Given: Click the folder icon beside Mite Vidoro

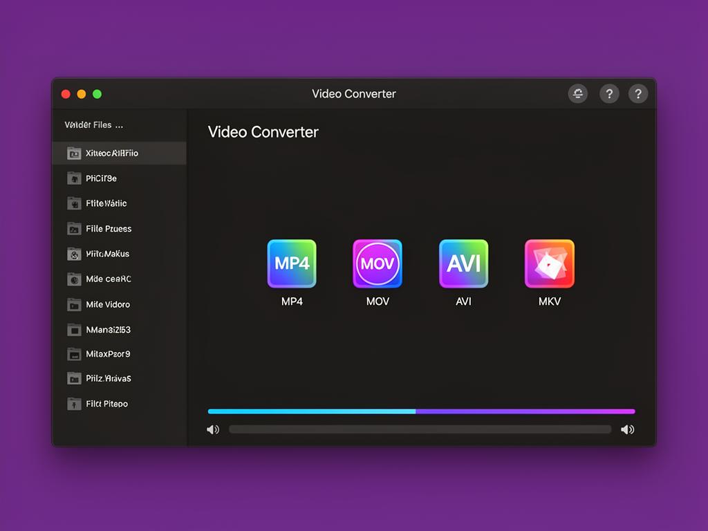Looking at the screenshot, I should [75, 304].
